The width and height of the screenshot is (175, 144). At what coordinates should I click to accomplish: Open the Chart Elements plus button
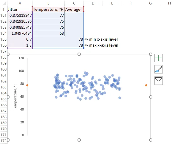click(x=159, y=58)
